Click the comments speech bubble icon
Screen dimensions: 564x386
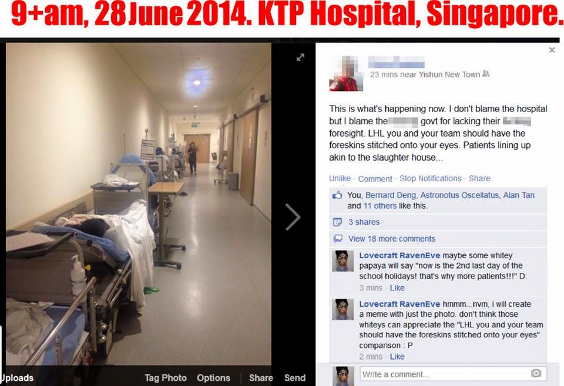click(x=337, y=238)
